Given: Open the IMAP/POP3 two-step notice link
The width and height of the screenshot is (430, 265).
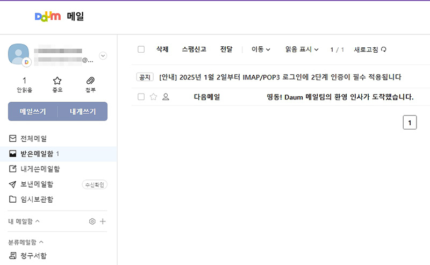Looking at the screenshot, I should pyautogui.click(x=280, y=77).
